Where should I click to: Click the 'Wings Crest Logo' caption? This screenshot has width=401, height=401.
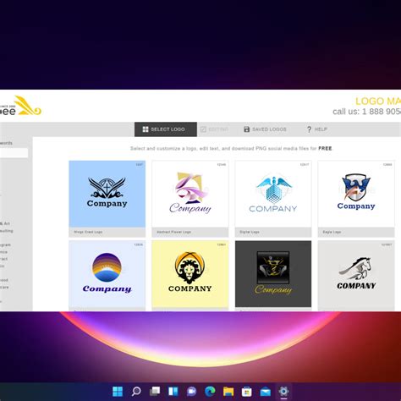pos(88,232)
